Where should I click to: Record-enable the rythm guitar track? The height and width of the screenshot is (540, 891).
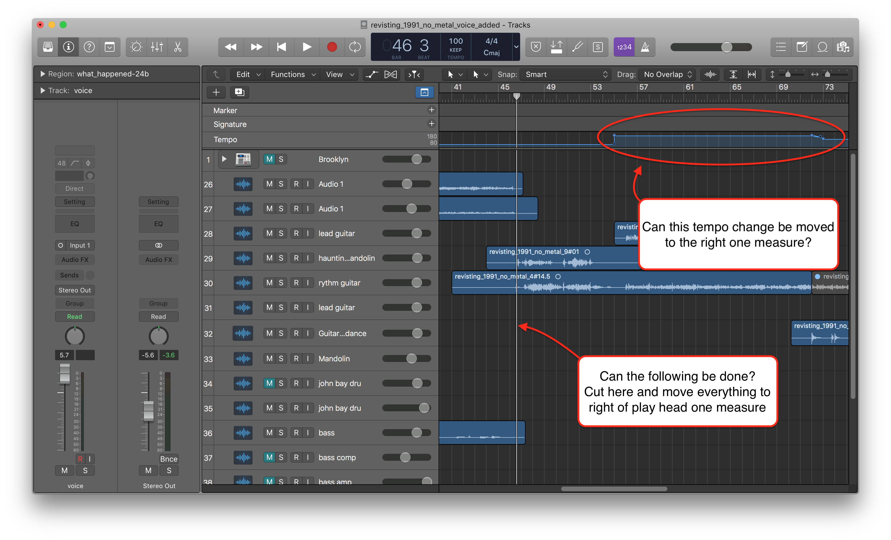[x=296, y=283]
